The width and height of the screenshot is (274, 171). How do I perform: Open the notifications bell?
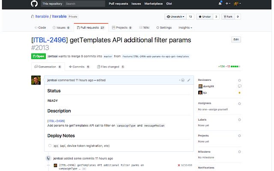(x=220, y=3)
